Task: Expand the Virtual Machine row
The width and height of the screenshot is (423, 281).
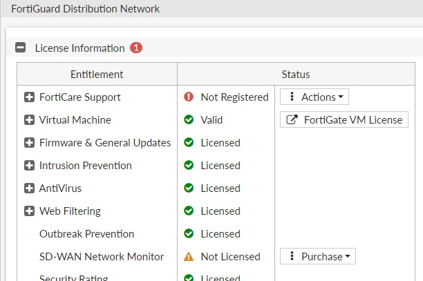Action: [x=29, y=120]
